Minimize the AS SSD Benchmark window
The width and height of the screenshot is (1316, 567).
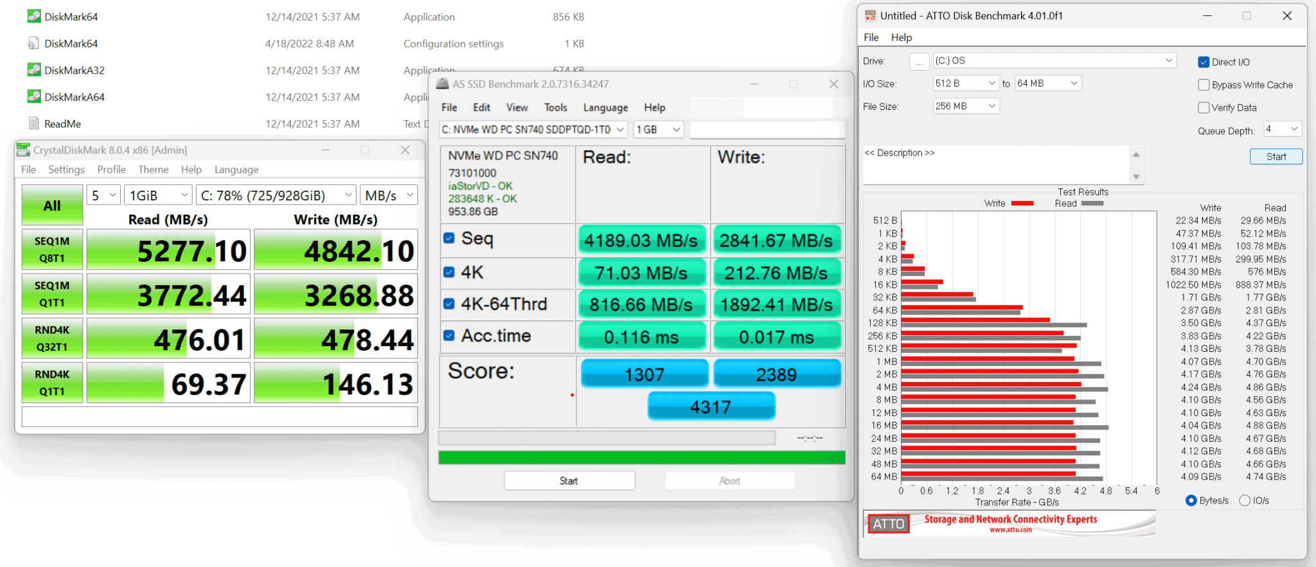tap(754, 84)
